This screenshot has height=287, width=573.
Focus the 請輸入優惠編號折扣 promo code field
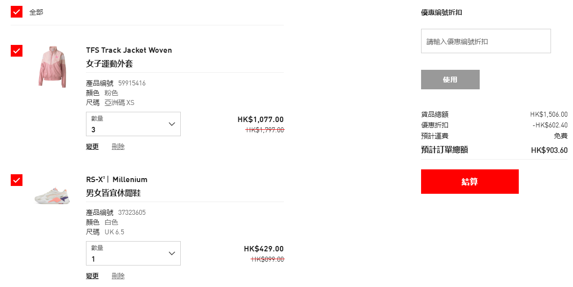point(486,41)
